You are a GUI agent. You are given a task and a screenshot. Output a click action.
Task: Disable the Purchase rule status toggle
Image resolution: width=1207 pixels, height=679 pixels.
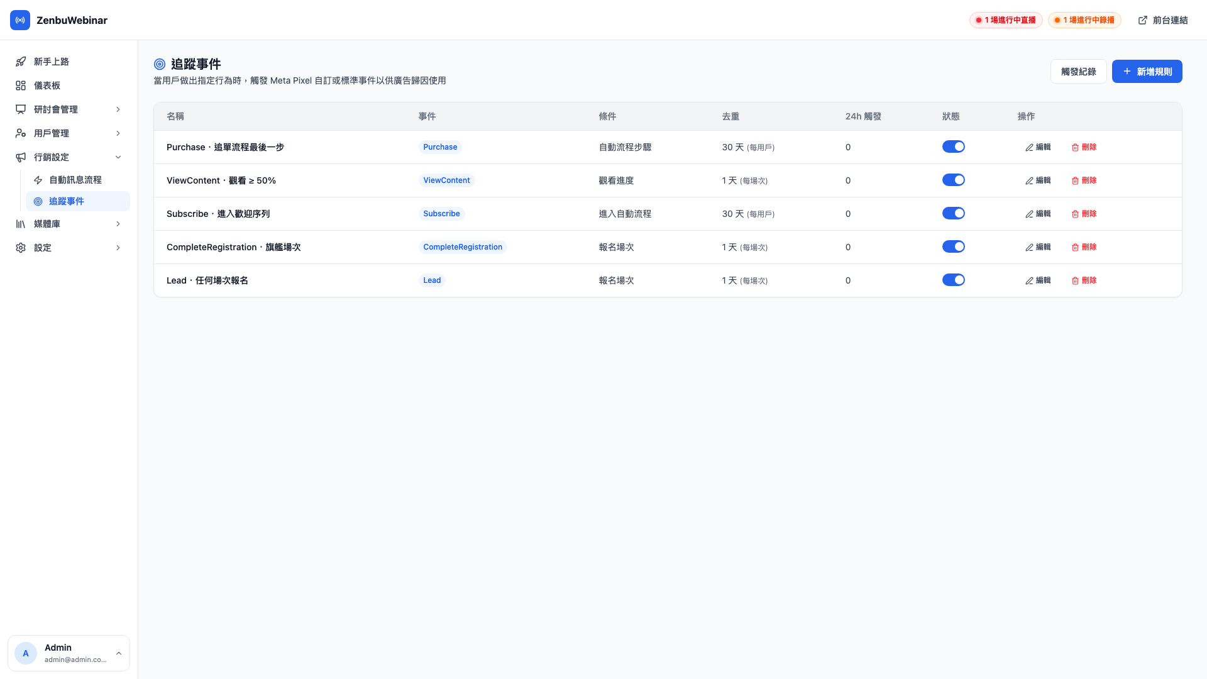coord(954,146)
